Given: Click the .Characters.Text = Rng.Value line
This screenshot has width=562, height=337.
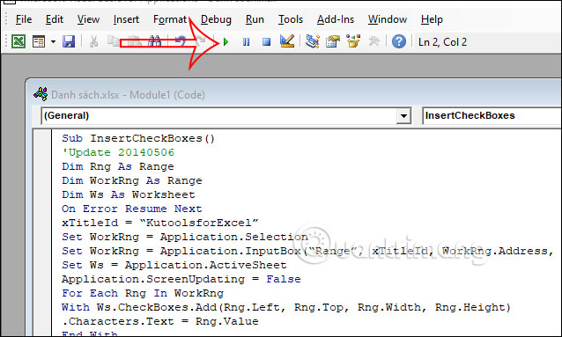Looking at the screenshot, I should point(159,321).
